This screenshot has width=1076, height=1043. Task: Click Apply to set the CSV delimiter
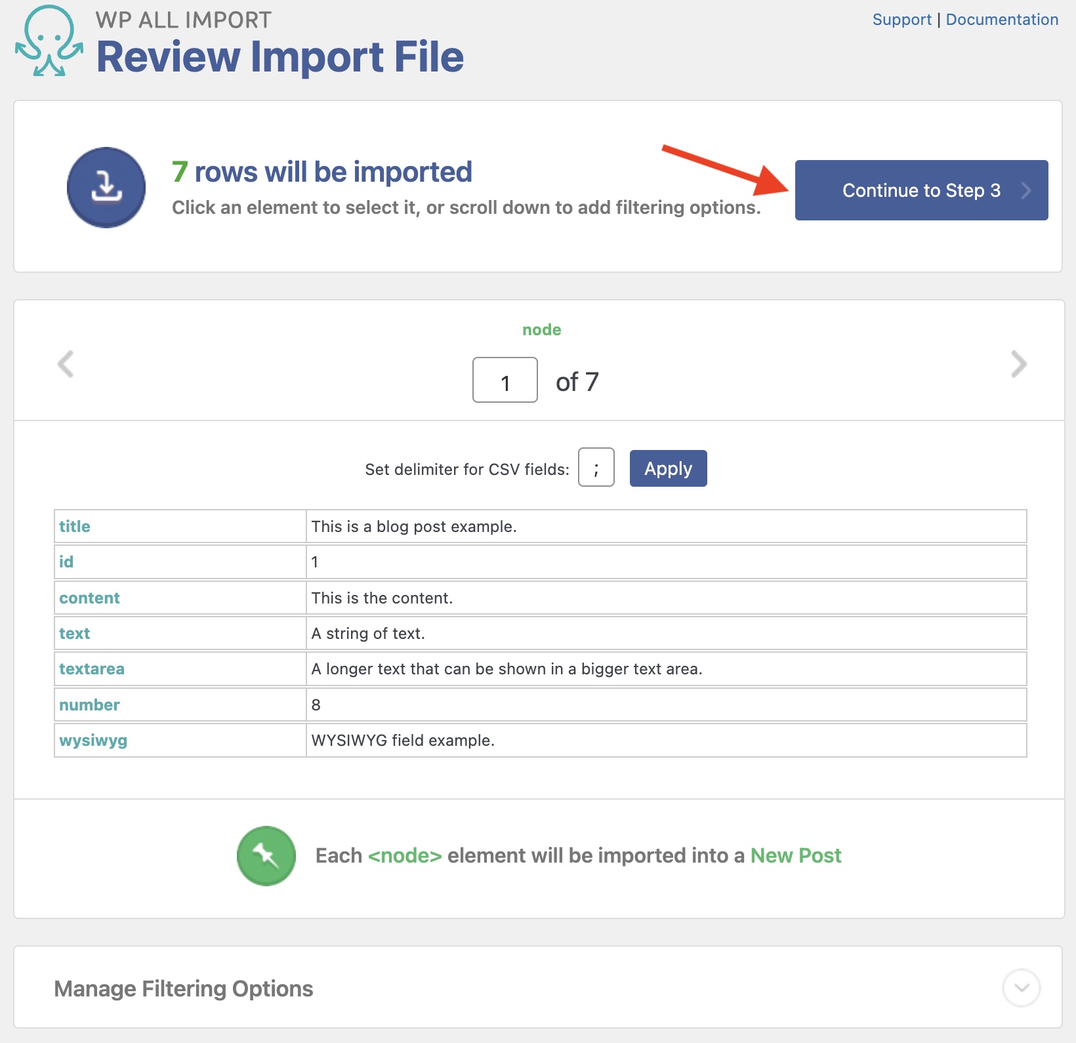(x=668, y=468)
